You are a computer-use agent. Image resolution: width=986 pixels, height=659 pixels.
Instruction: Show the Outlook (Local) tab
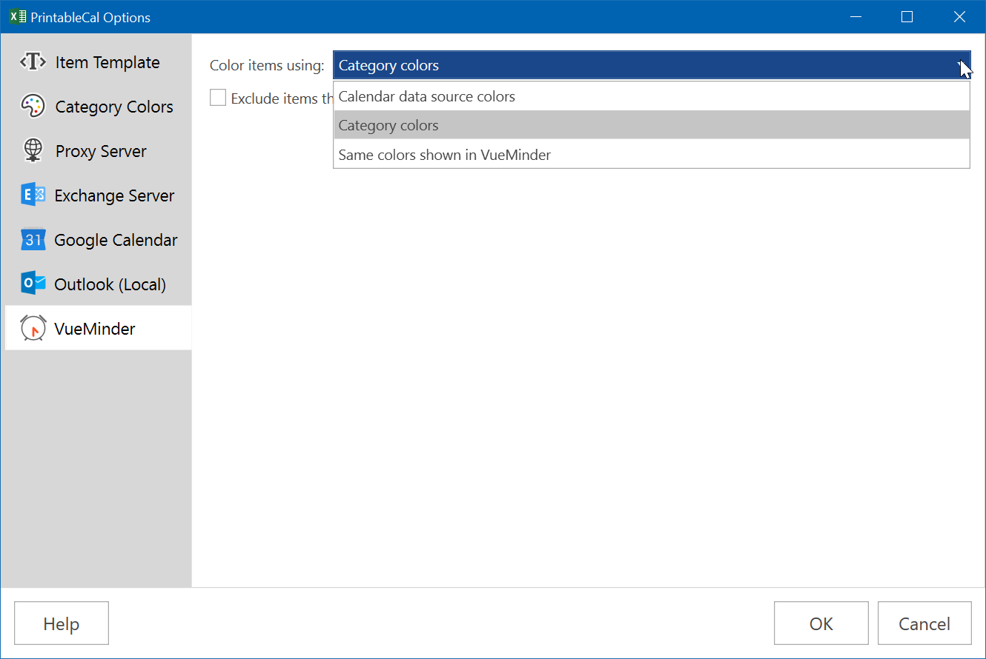click(x=98, y=284)
